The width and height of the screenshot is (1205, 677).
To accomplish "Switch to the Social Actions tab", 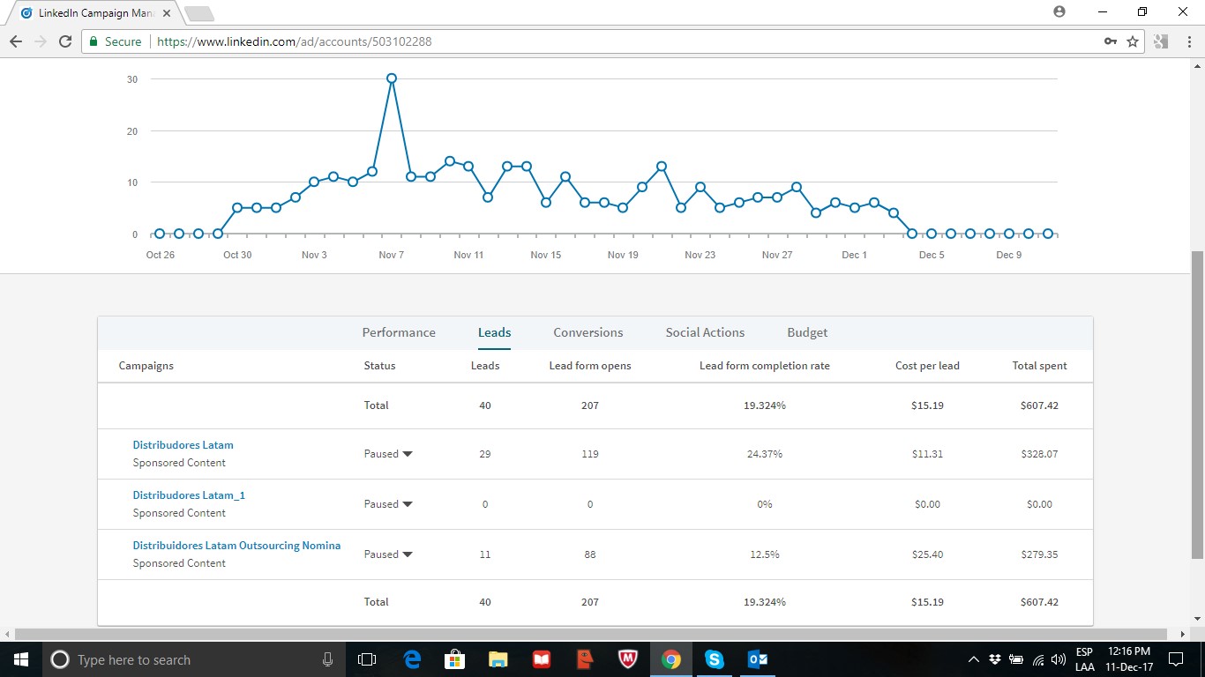I will (x=705, y=332).
